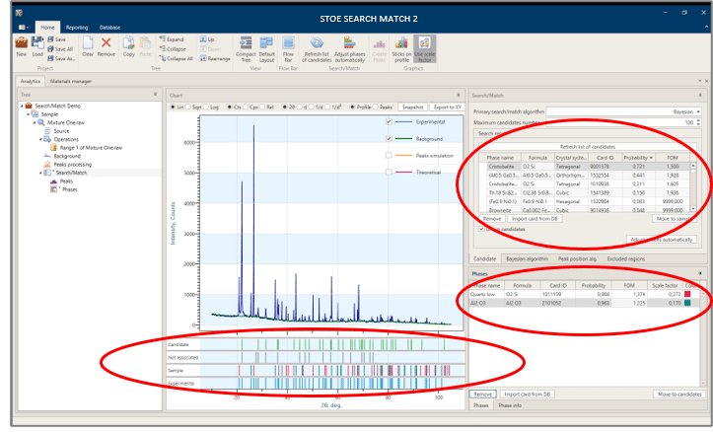
Task: Click the Save icon in ribbon
Action: pyautogui.click(x=50, y=39)
